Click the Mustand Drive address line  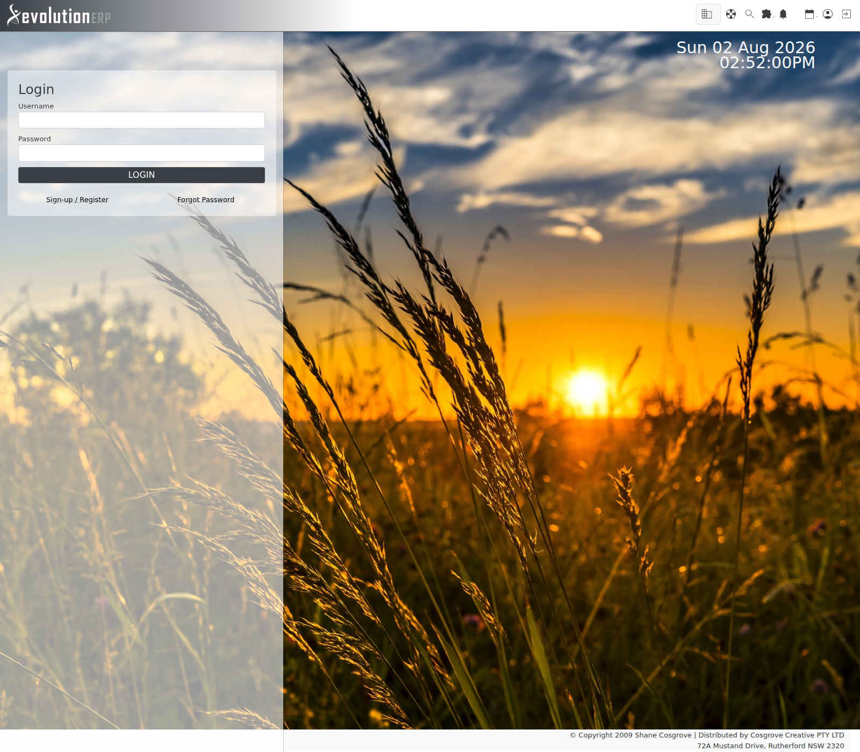pos(771,746)
